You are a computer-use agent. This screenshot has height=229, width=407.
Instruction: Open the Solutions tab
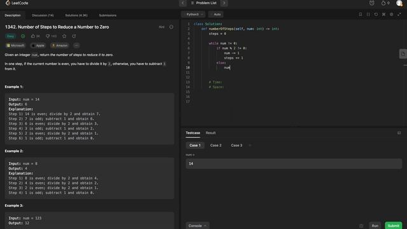[76, 15]
